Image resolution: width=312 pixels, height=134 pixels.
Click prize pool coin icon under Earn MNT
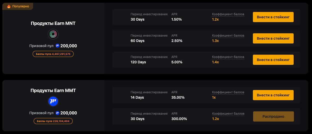[x=57, y=46]
